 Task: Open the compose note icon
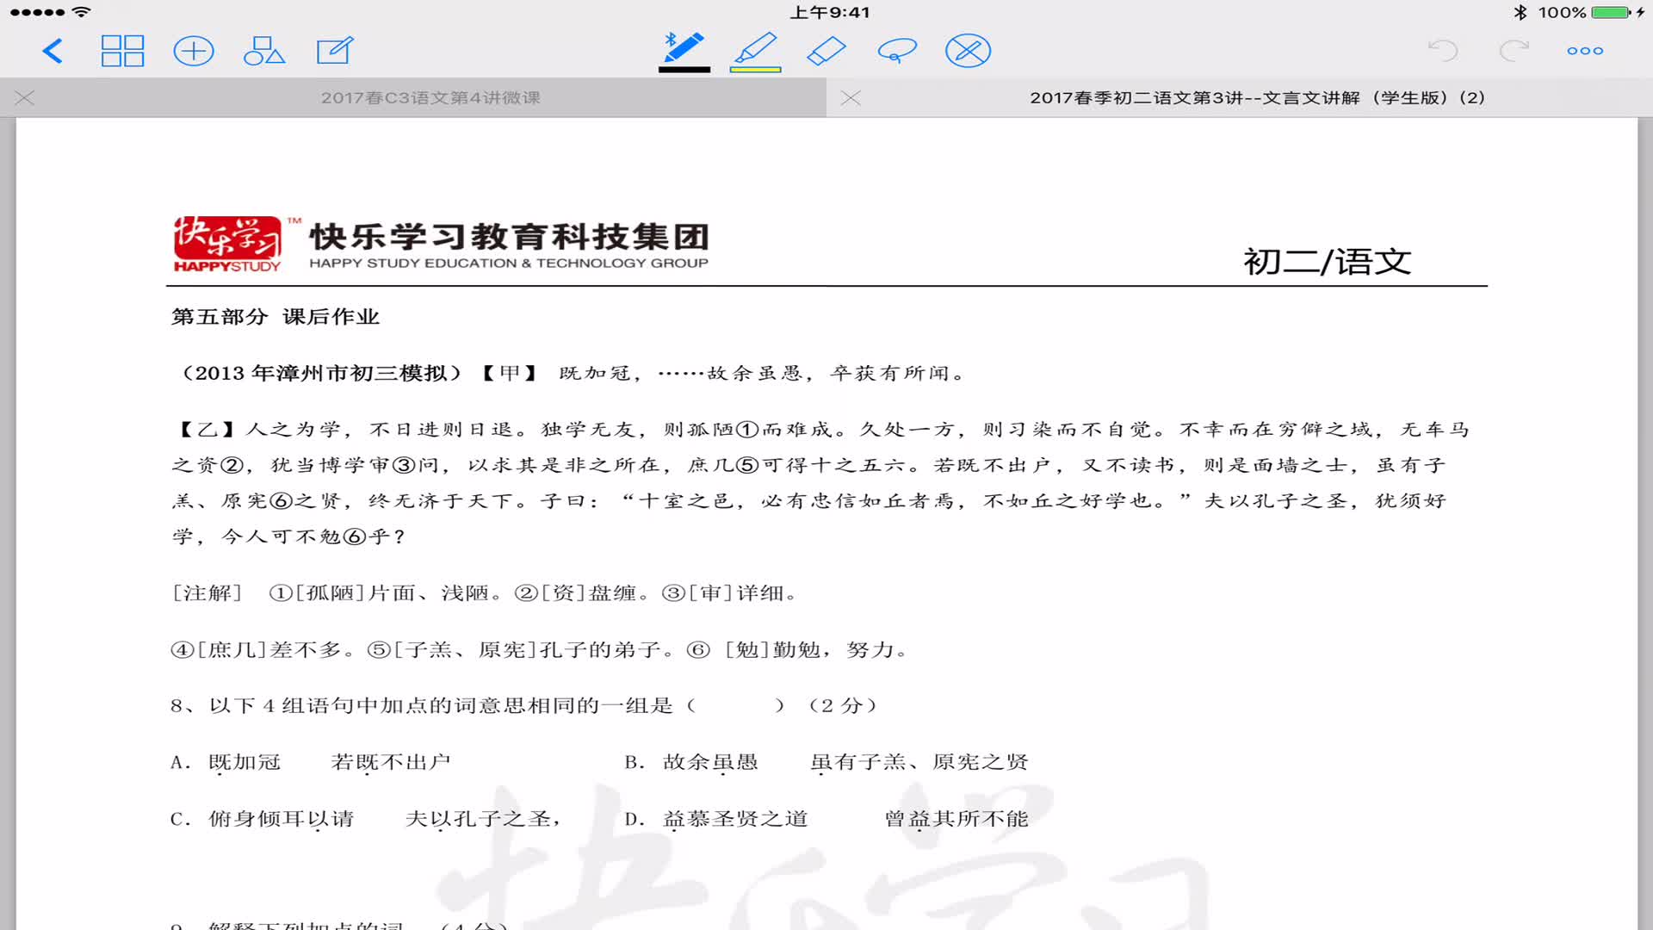click(x=336, y=51)
